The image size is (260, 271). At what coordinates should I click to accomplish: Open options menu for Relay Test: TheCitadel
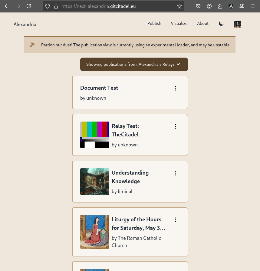176,126
